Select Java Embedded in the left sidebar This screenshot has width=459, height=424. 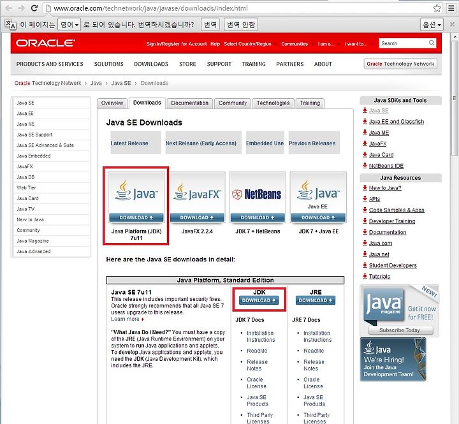tap(34, 156)
